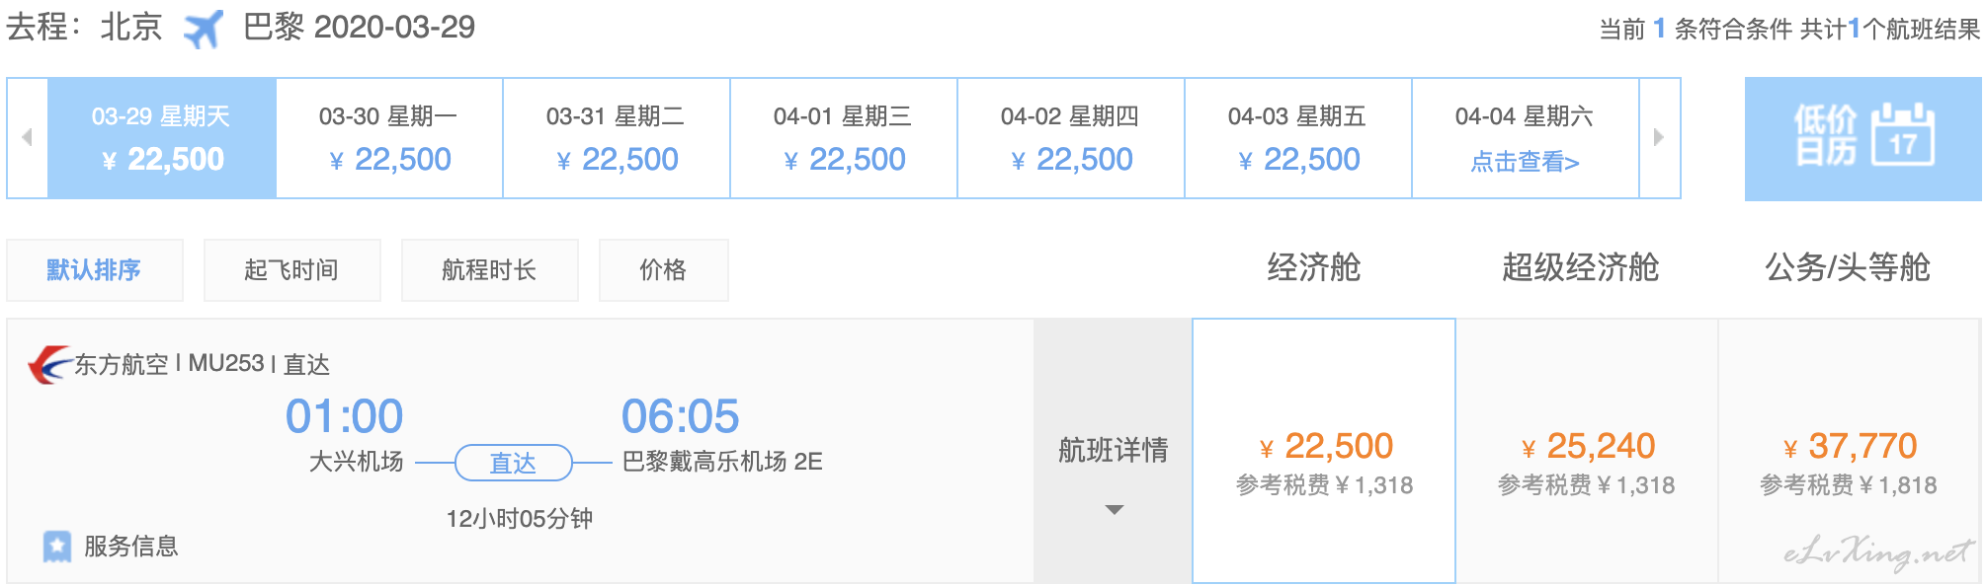The height and width of the screenshot is (586, 1986).
Task: Click the airplane icon next to 北京
Action: click(x=204, y=28)
